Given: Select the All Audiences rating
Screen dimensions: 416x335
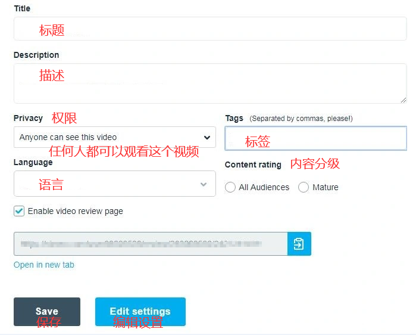Looking at the screenshot, I should click(x=230, y=187).
